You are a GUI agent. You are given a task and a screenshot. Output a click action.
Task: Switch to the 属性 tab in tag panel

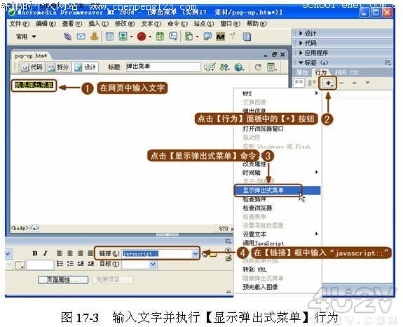coord(302,72)
